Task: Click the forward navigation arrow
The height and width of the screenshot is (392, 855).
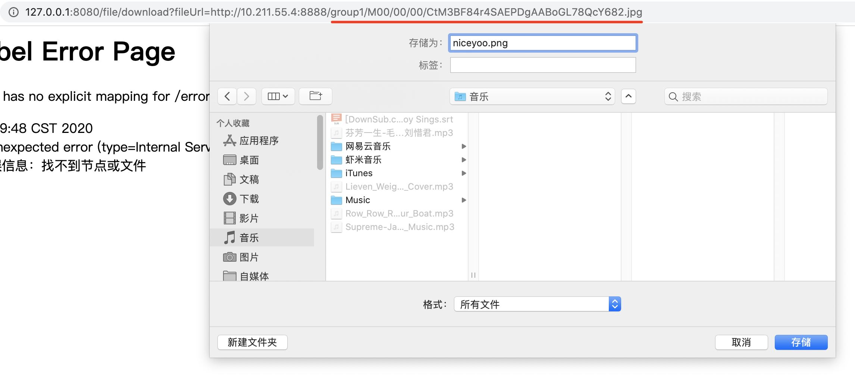Action: click(x=246, y=96)
